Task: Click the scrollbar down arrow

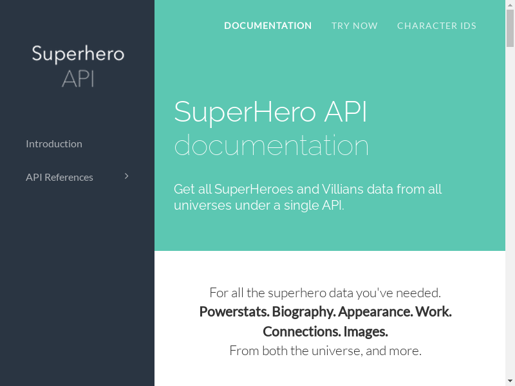Action: (510, 381)
